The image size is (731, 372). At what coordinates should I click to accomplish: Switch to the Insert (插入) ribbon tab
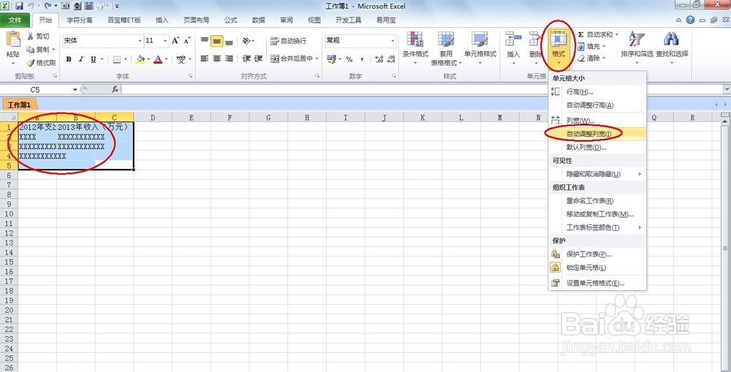click(x=162, y=20)
